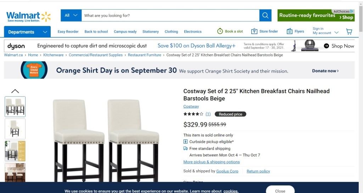This screenshot has height=193, width=363.
Task: Open the shopping cart
Action: coord(349,32)
